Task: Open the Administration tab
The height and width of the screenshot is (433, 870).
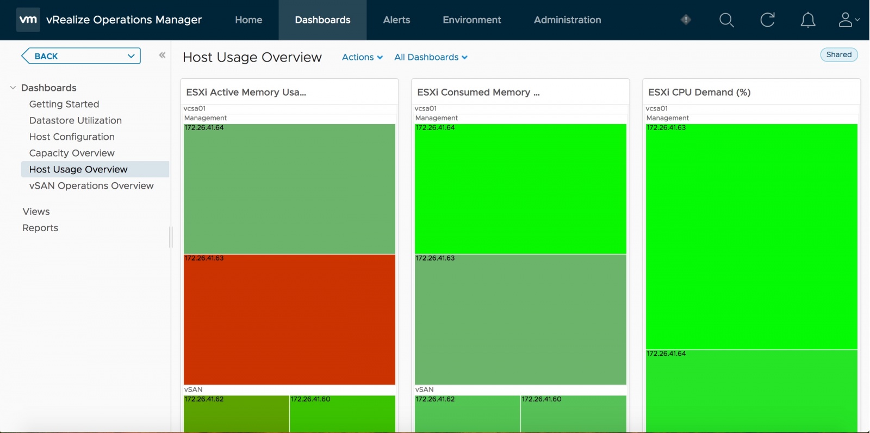Action: pyautogui.click(x=567, y=20)
